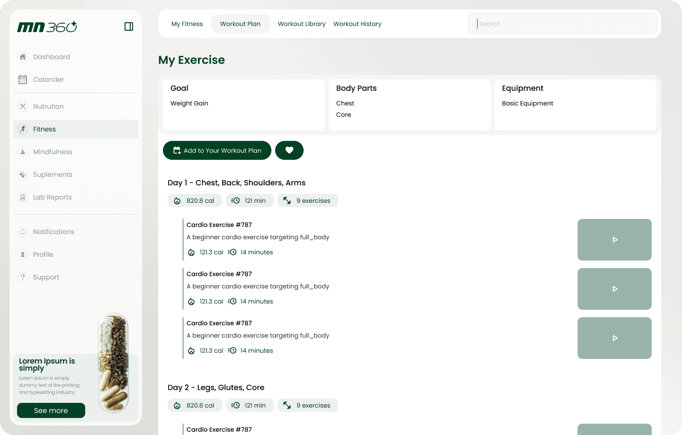The width and height of the screenshot is (682, 435).
Task: Click the Mindfulness meditation icon
Action: [x=23, y=152]
